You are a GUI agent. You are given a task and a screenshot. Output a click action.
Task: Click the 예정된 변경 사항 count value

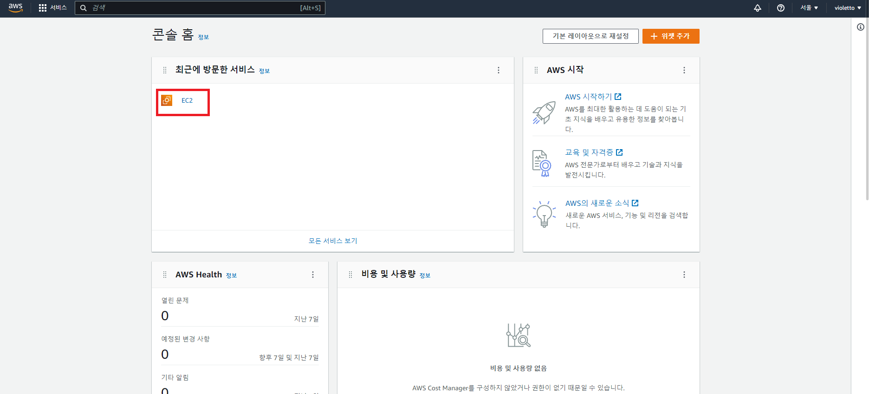[x=165, y=355]
